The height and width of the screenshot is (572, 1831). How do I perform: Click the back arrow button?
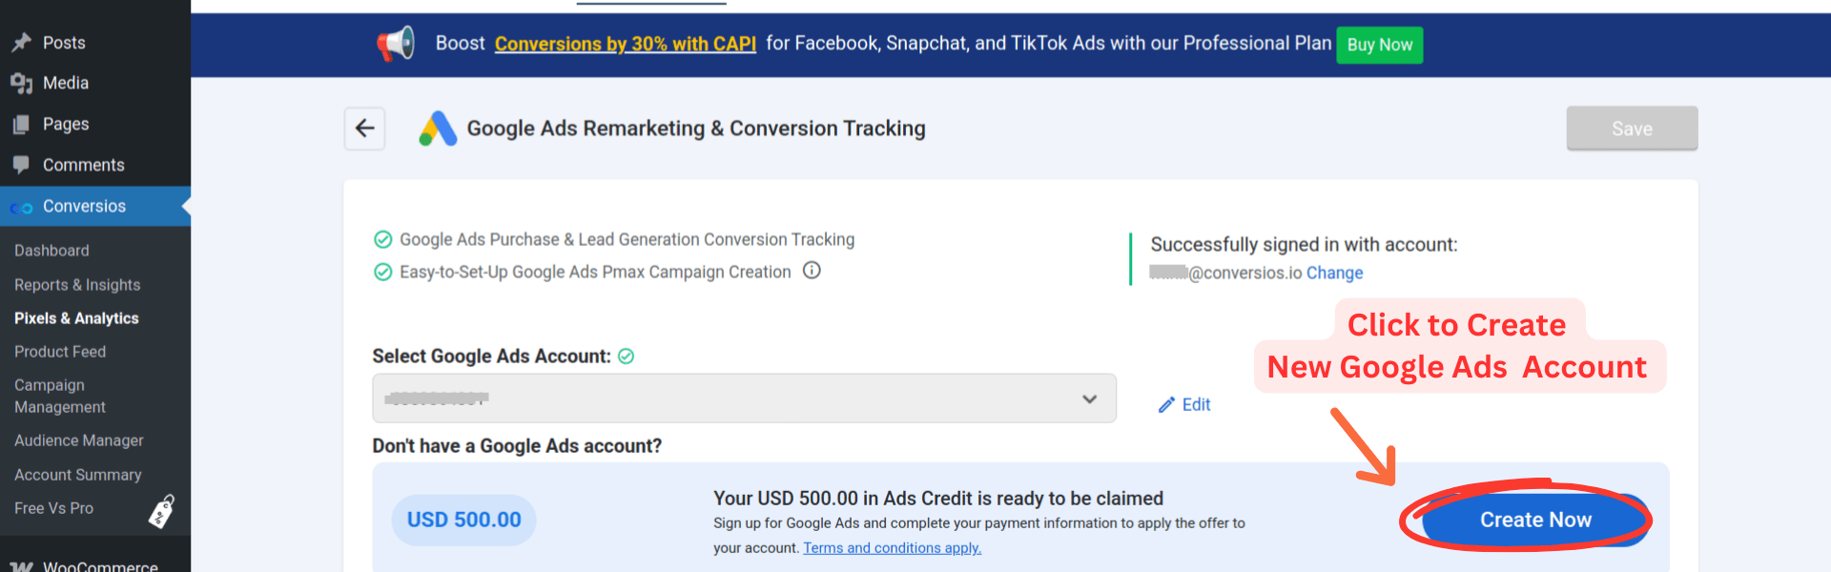pos(364,129)
